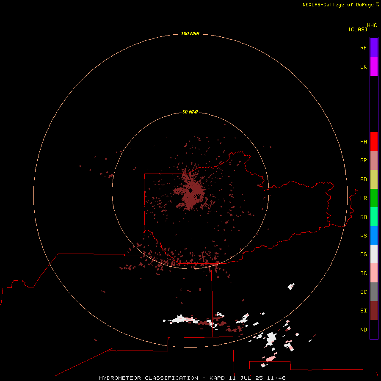Image resolution: width=381 pixels, height=381 pixels.
Task: Click the HYDROMETEOR CLASSIFICATION title text
Action: point(149,378)
